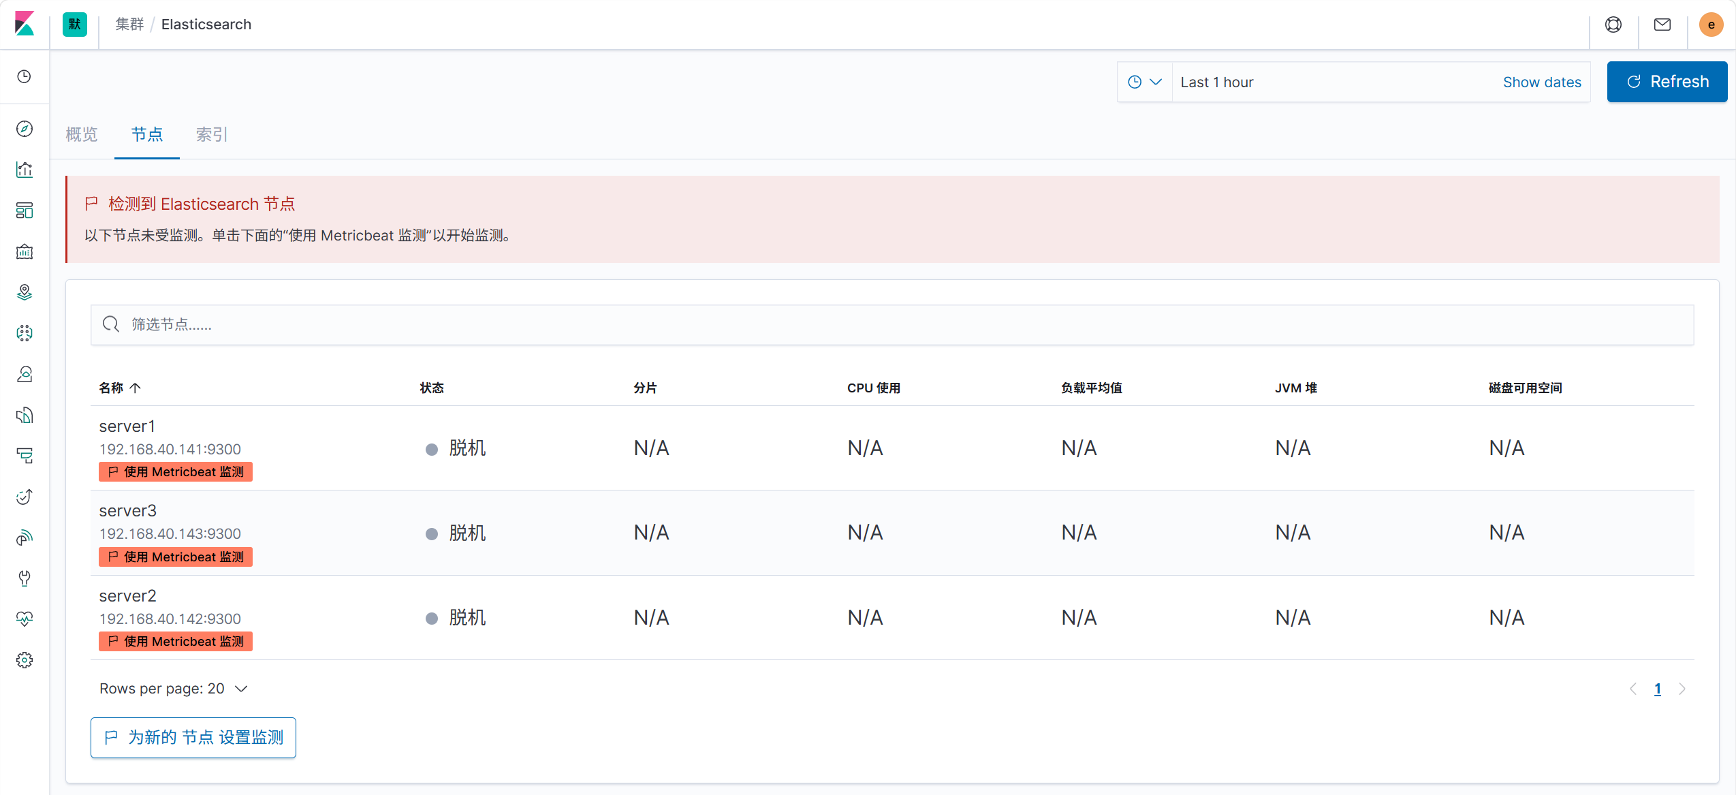Click server3's N/A value under JVM 堆
This screenshot has width=1736, height=795.
pos(1293,533)
